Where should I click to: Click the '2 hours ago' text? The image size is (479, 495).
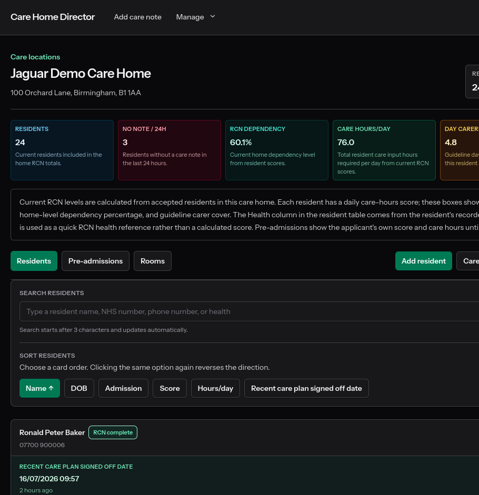coord(36,490)
